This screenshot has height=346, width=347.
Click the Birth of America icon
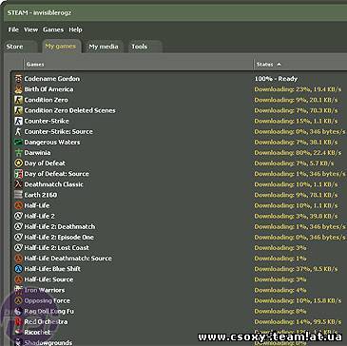19,89
